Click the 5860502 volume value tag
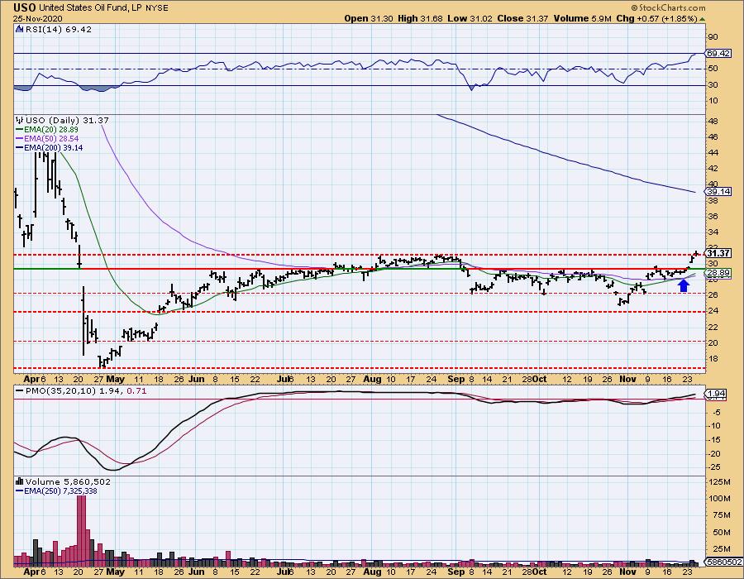This screenshot has height=579, width=744. point(724,562)
